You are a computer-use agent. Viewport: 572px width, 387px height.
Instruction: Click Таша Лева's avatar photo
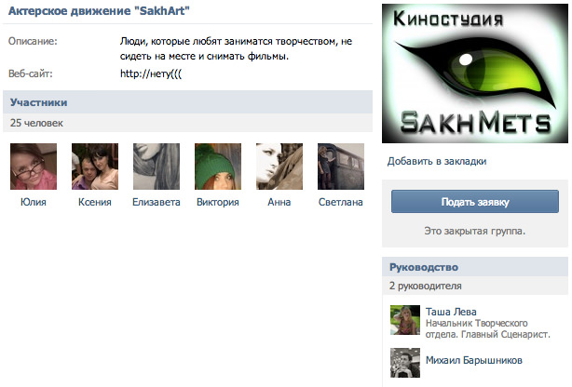tap(405, 320)
